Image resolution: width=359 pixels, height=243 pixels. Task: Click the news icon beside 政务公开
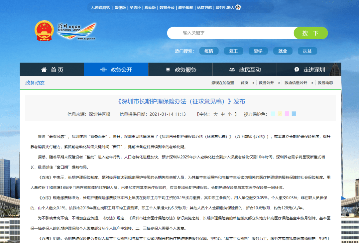click(103, 69)
